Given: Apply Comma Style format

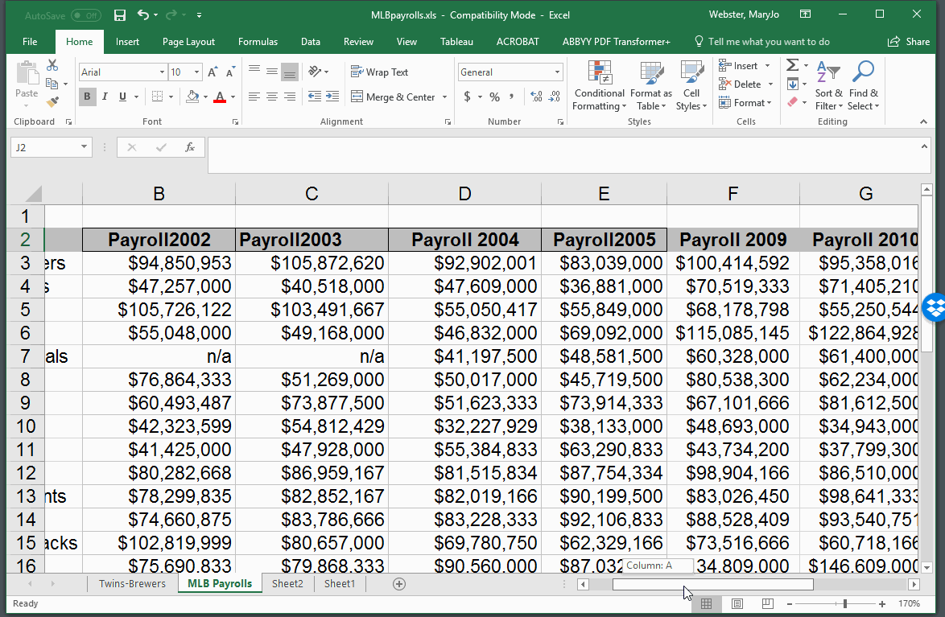Looking at the screenshot, I should click(x=512, y=97).
